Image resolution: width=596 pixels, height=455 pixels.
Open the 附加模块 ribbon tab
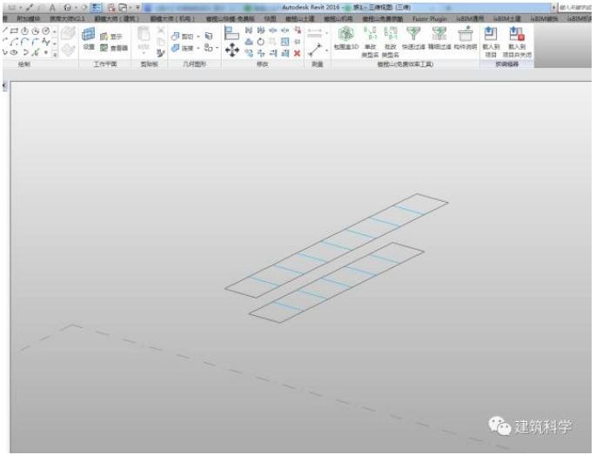[28, 18]
